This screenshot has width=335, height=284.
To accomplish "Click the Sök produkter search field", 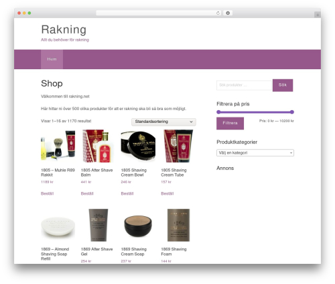I will [244, 85].
